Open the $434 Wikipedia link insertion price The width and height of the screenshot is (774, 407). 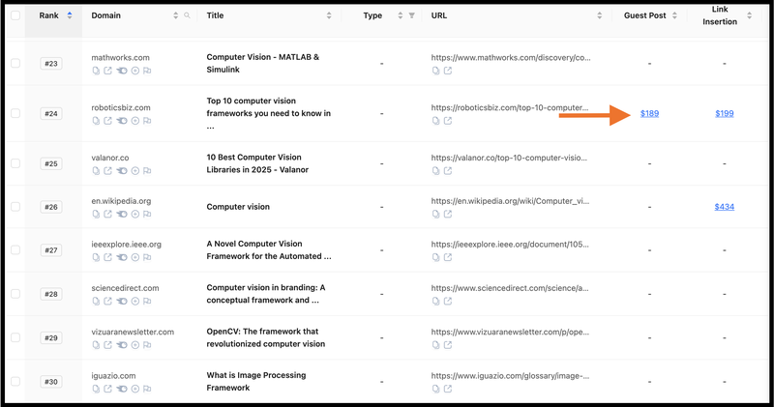[x=724, y=207]
